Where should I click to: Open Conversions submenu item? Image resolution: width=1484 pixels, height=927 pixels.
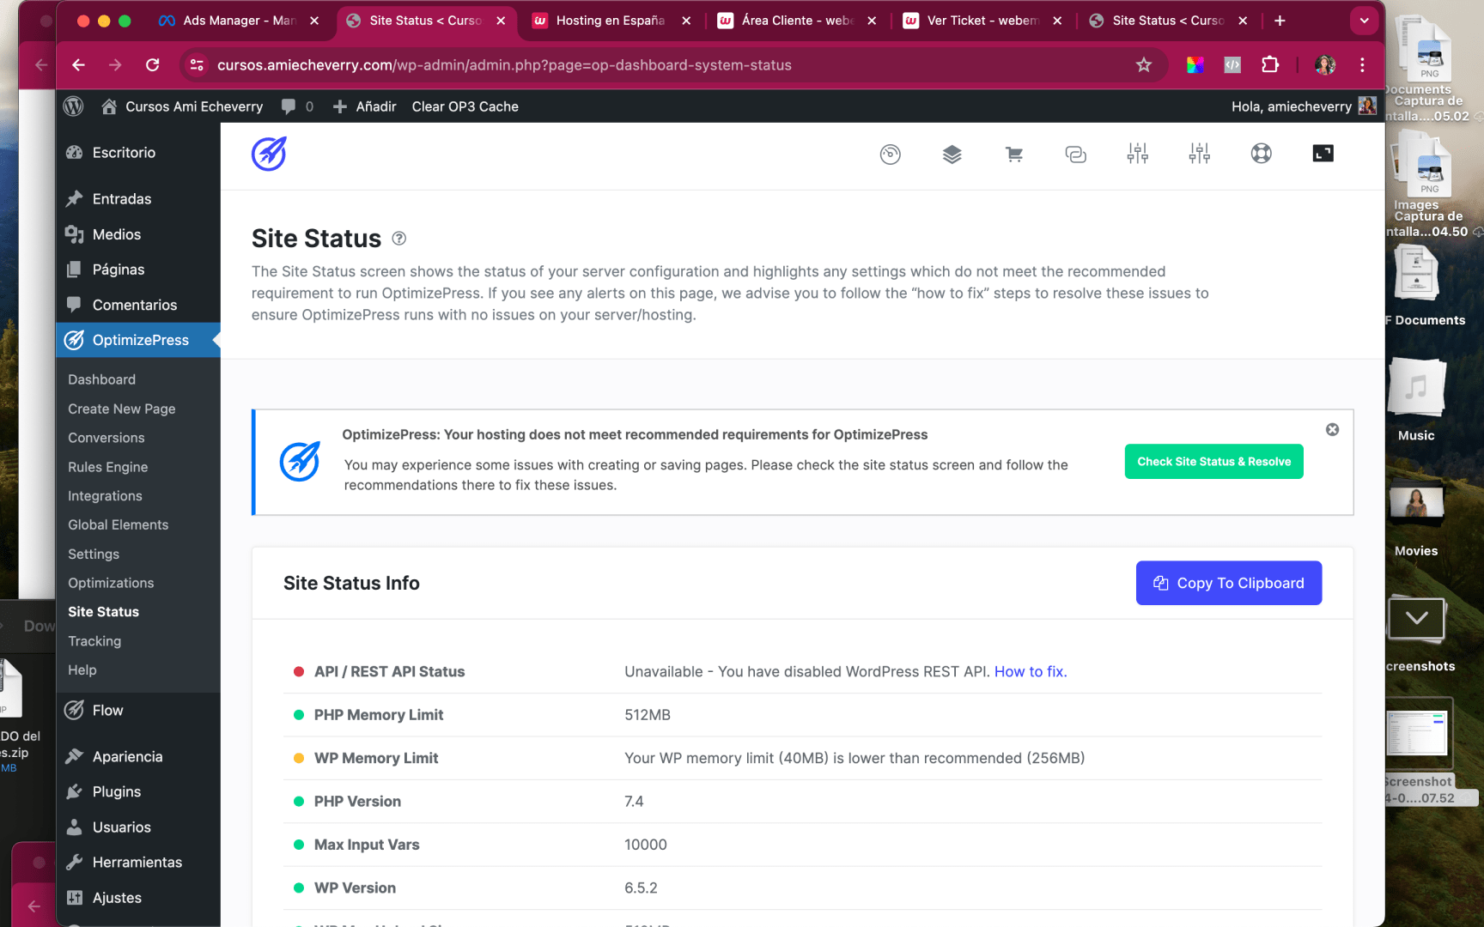[106, 438]
